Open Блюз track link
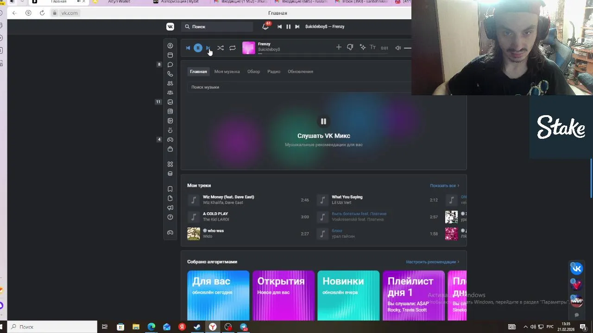 point(337,231)
